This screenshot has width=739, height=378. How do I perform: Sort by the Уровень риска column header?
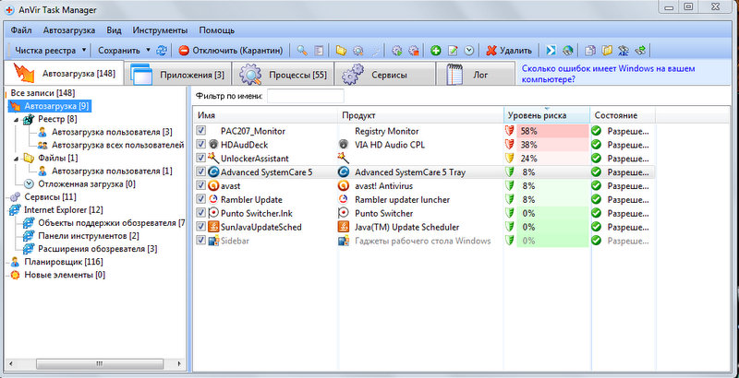(547, 115)
